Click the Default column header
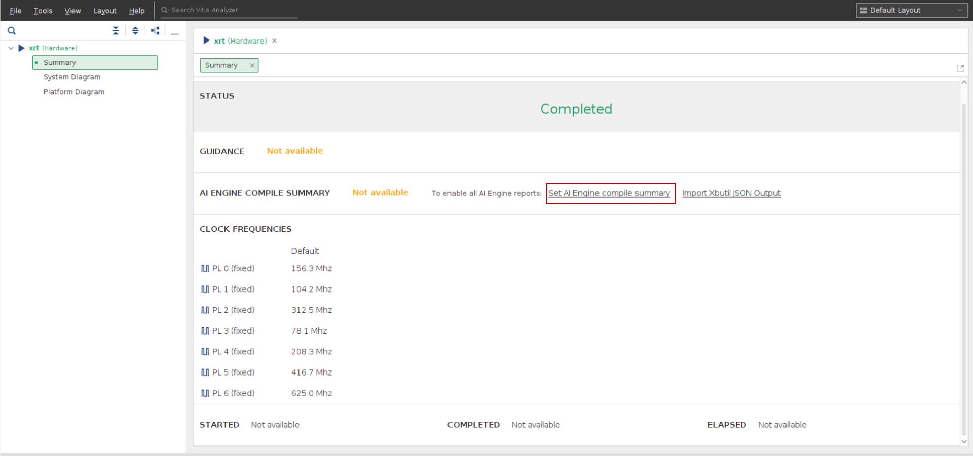973x456 pixels. coord(305,251)
